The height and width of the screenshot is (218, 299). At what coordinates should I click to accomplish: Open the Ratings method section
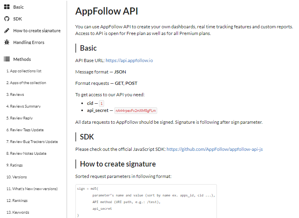point(15,165)
